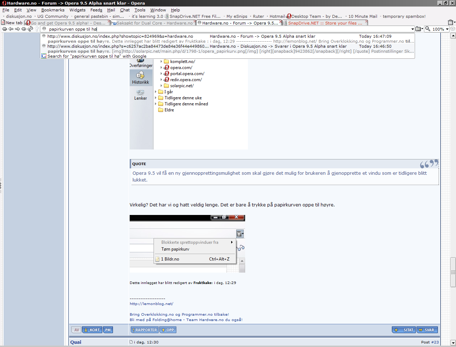Select the showtopic=824969 autocomplete suggestion
Screen dimensions: 456x347
[x=228, y=39]
